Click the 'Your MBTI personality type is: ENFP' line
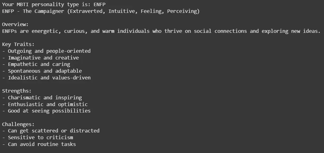Viewport: 324px width, 153px height. click(54, 5)
